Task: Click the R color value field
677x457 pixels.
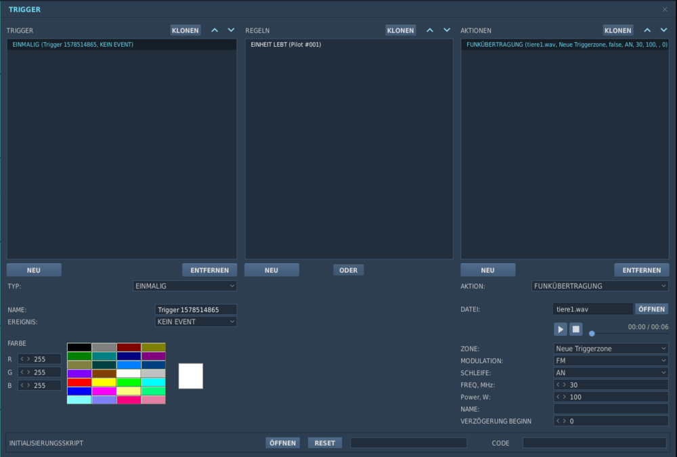Action: [x=39, y=359]
